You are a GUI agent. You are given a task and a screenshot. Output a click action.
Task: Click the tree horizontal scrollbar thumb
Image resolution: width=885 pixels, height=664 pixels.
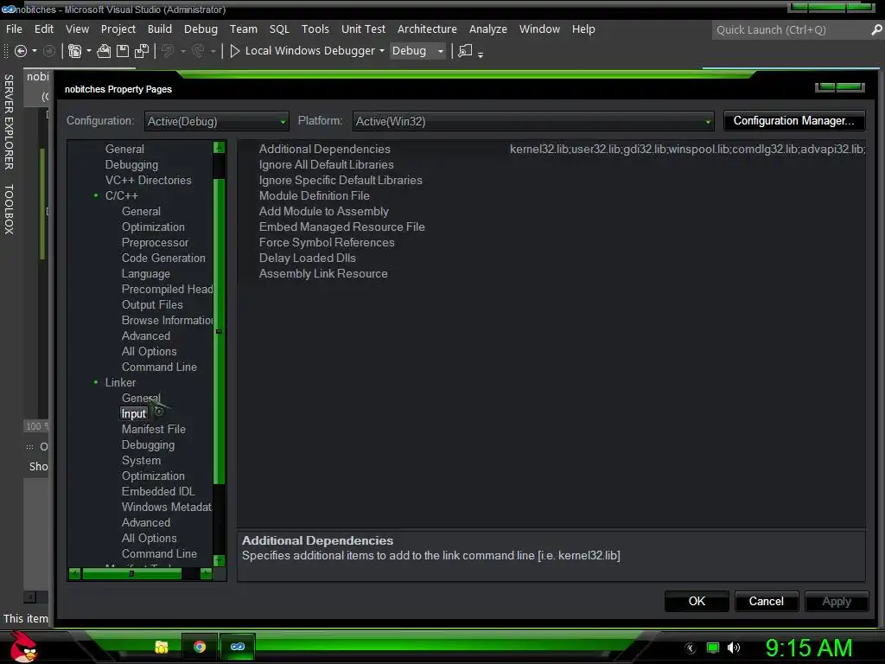[x=131, y=574]
